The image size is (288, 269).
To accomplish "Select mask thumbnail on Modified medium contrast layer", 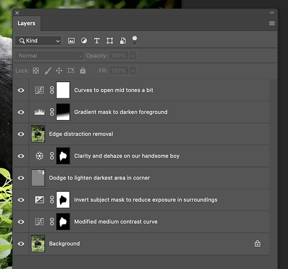I will click(x=63, y=222).
